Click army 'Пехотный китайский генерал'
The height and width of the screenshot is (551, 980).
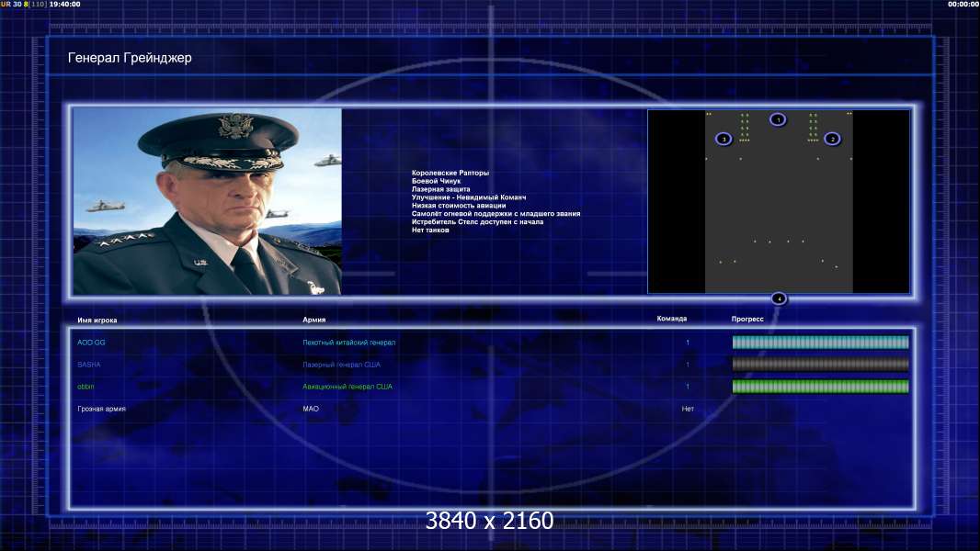click(x=348, y=343)
